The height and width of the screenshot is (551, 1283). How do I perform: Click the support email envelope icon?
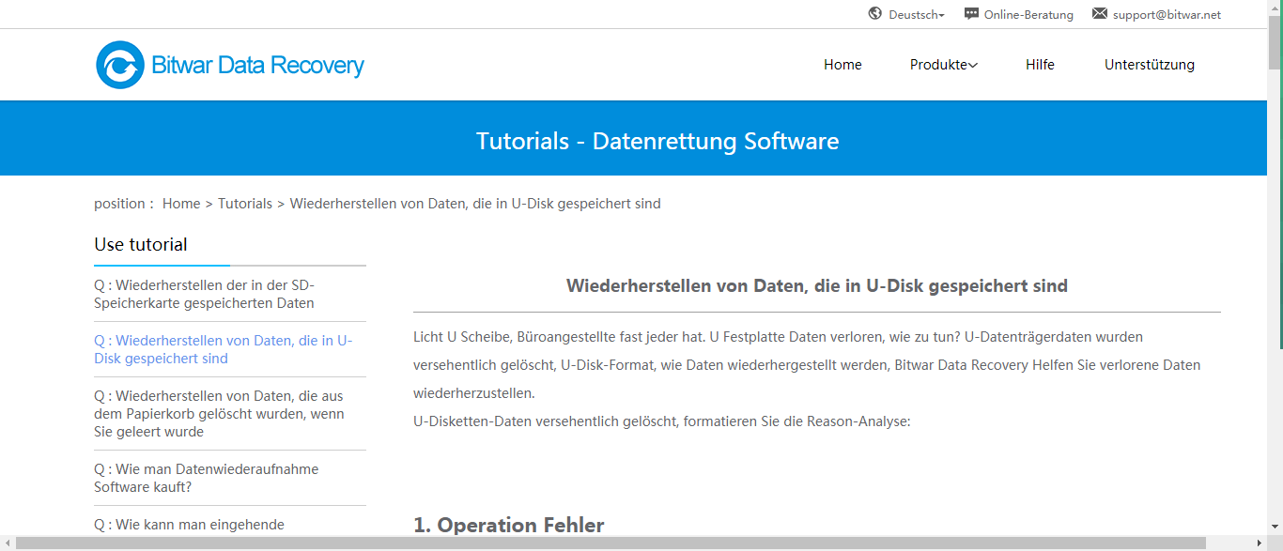pyautogui.click(x=1100, y=14)
